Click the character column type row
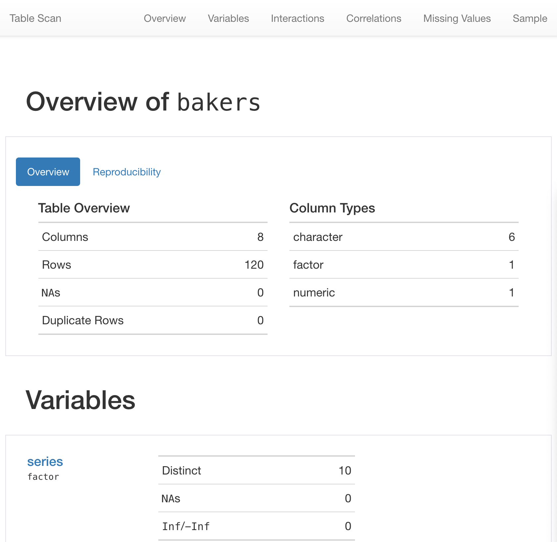The image size is (557, 542). pos(404,237)
